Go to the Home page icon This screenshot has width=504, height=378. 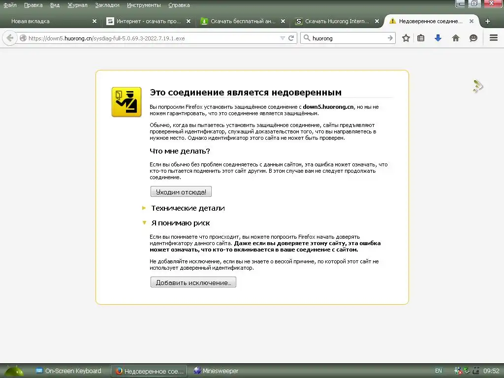[456, 38]
